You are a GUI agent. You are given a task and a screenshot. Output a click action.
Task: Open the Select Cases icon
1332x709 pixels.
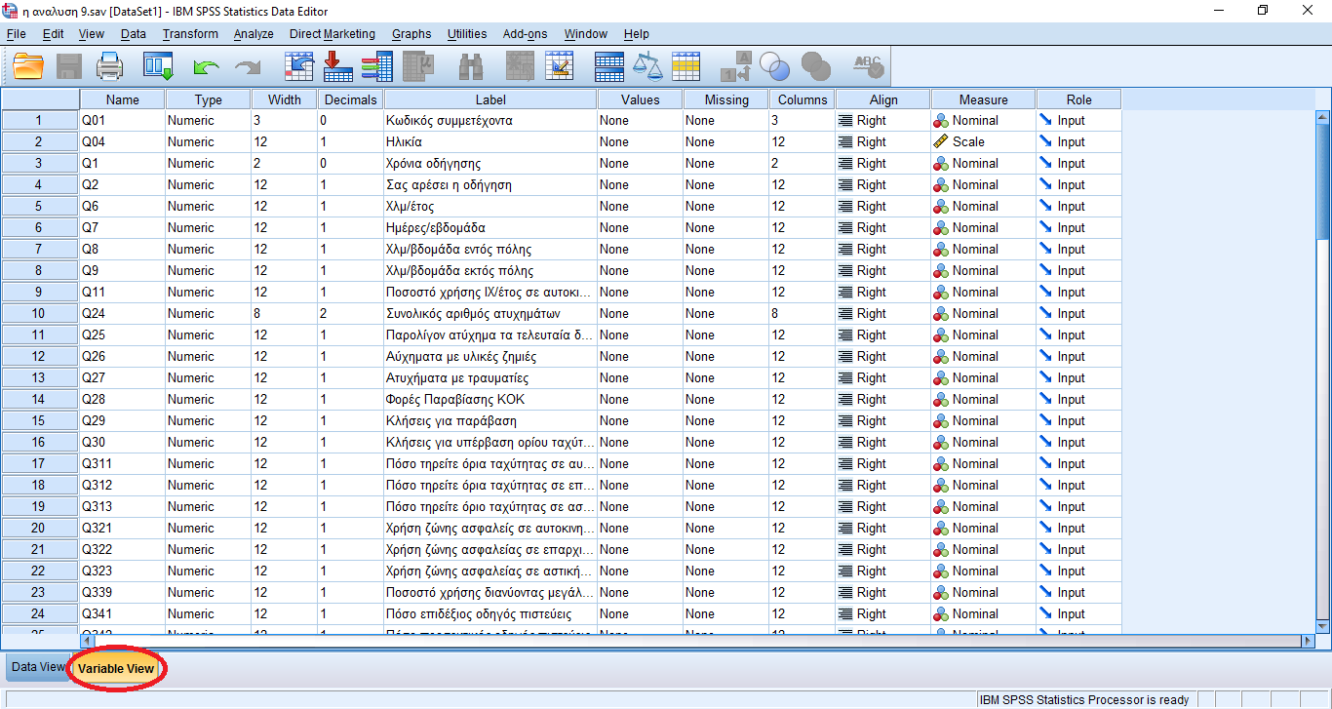coord(686,66)
